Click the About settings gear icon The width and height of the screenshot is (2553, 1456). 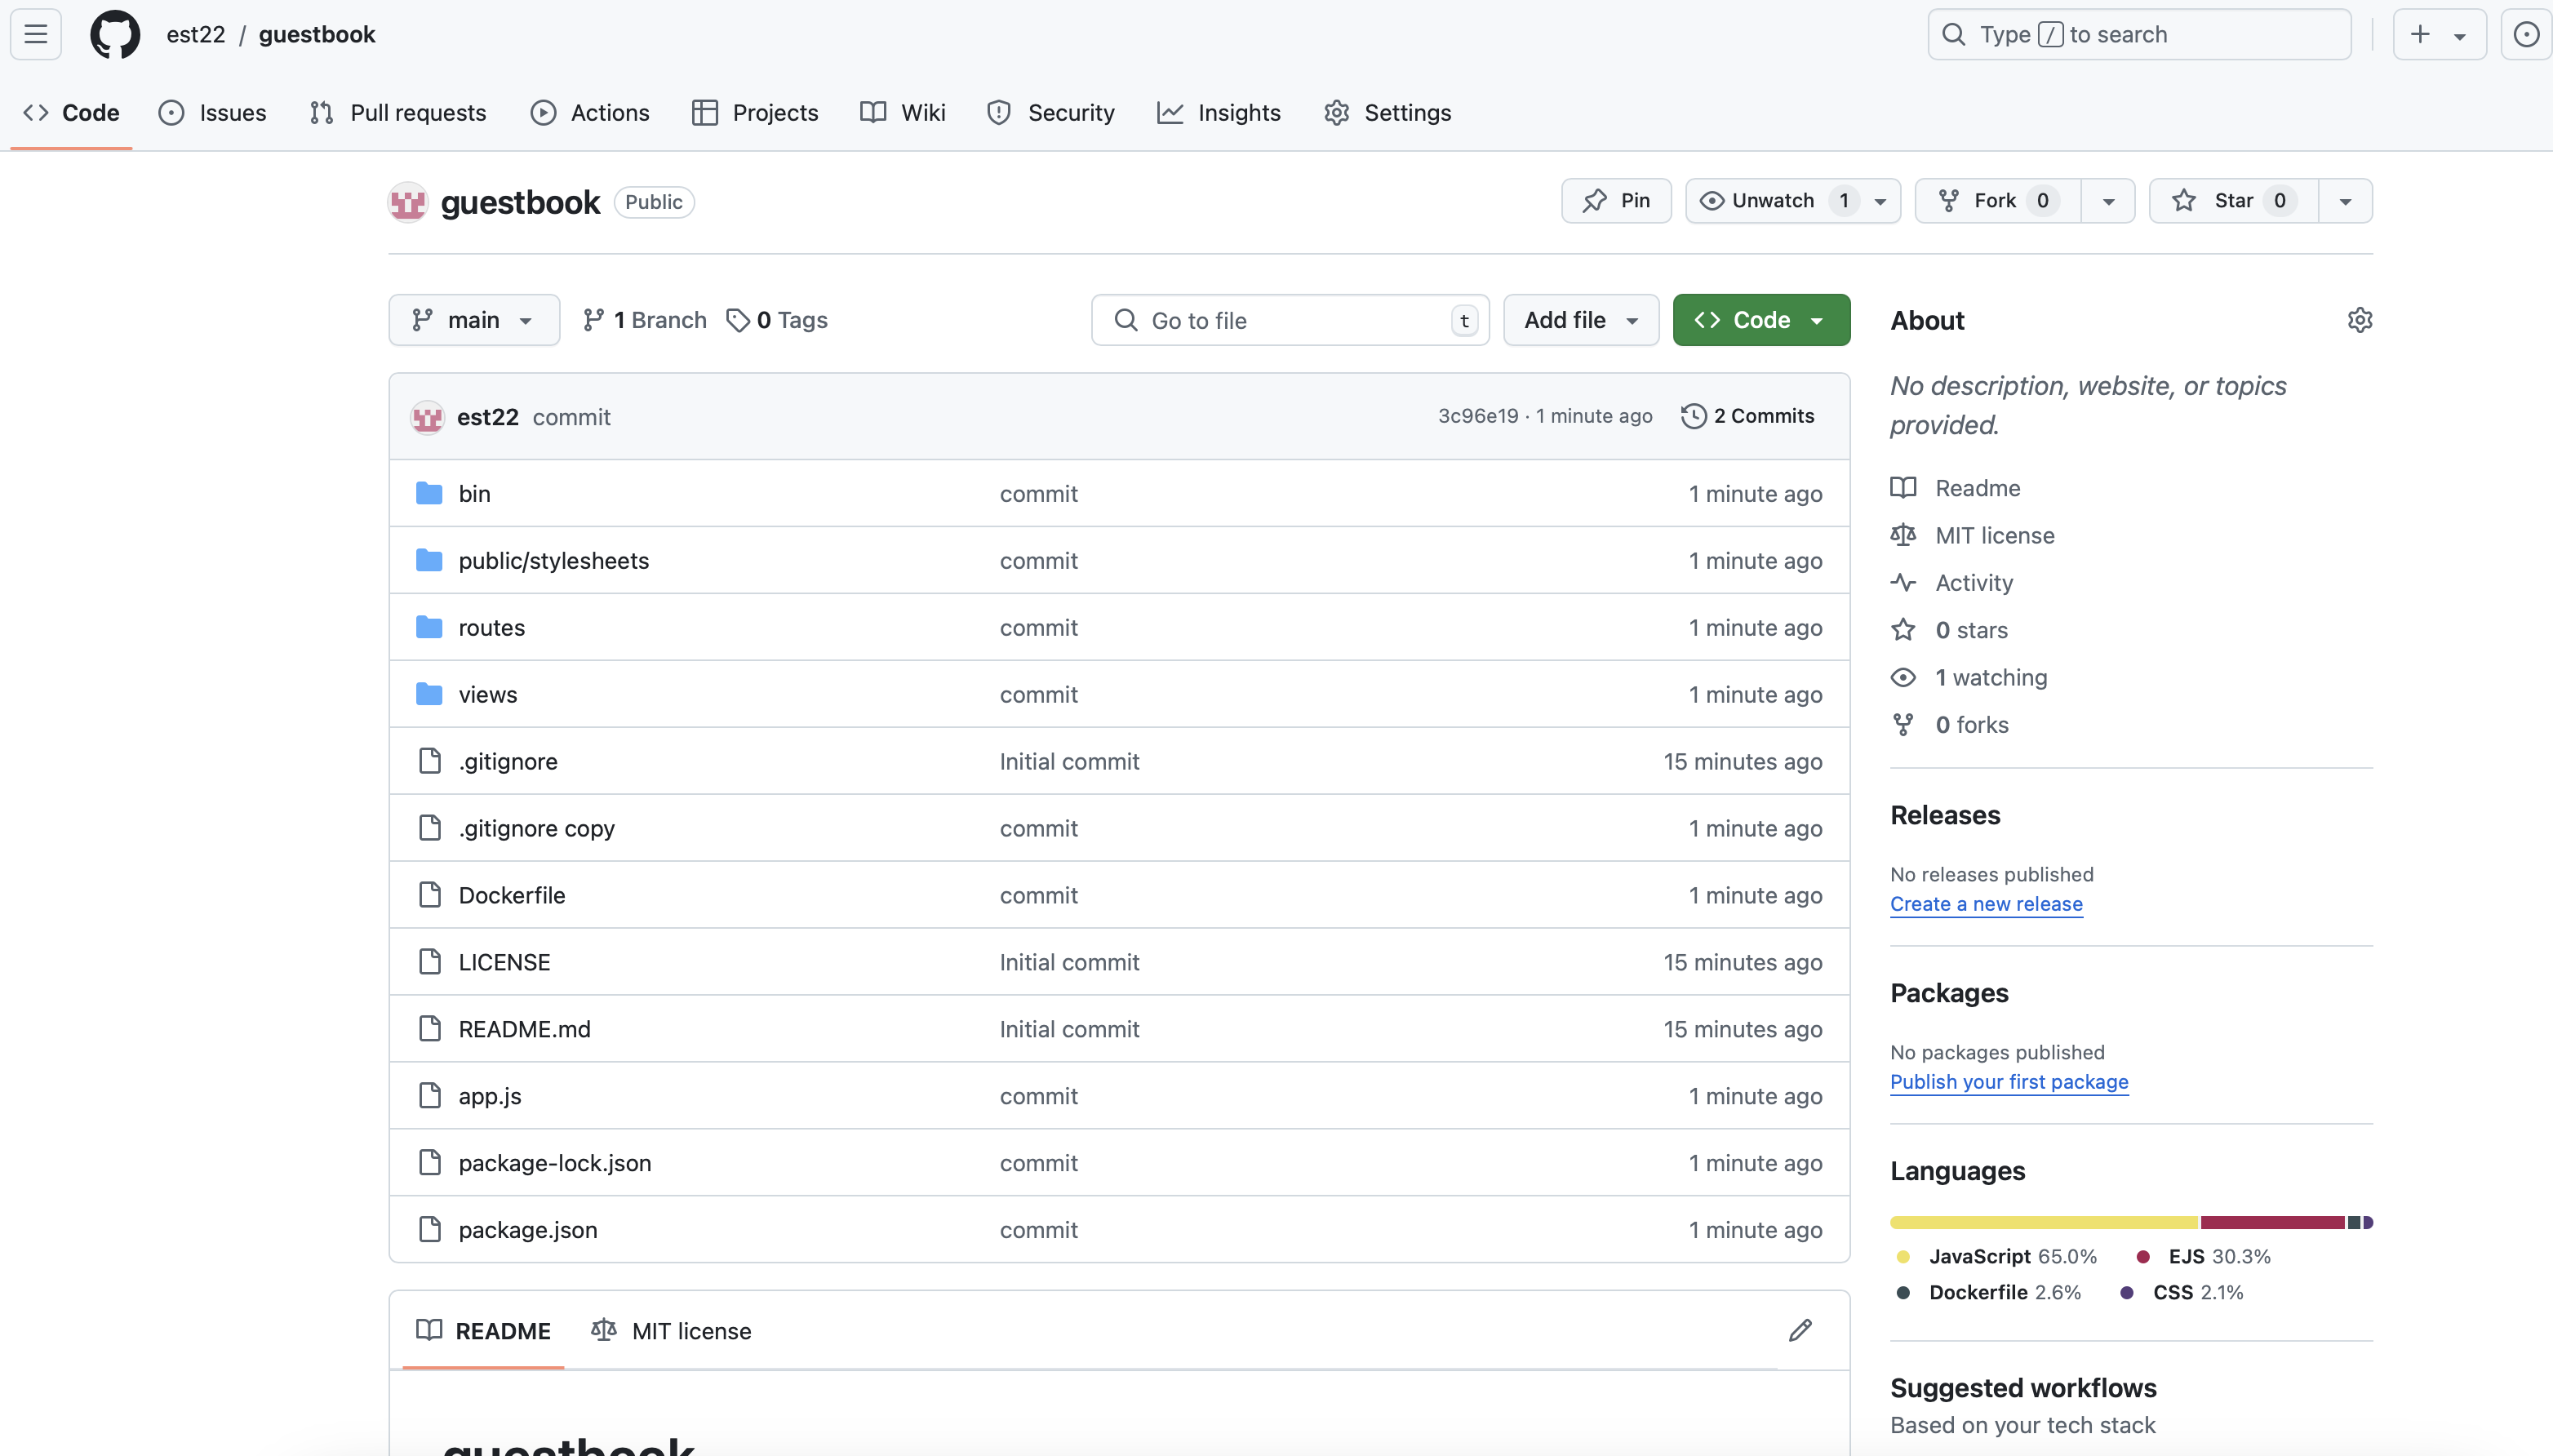2359,320
